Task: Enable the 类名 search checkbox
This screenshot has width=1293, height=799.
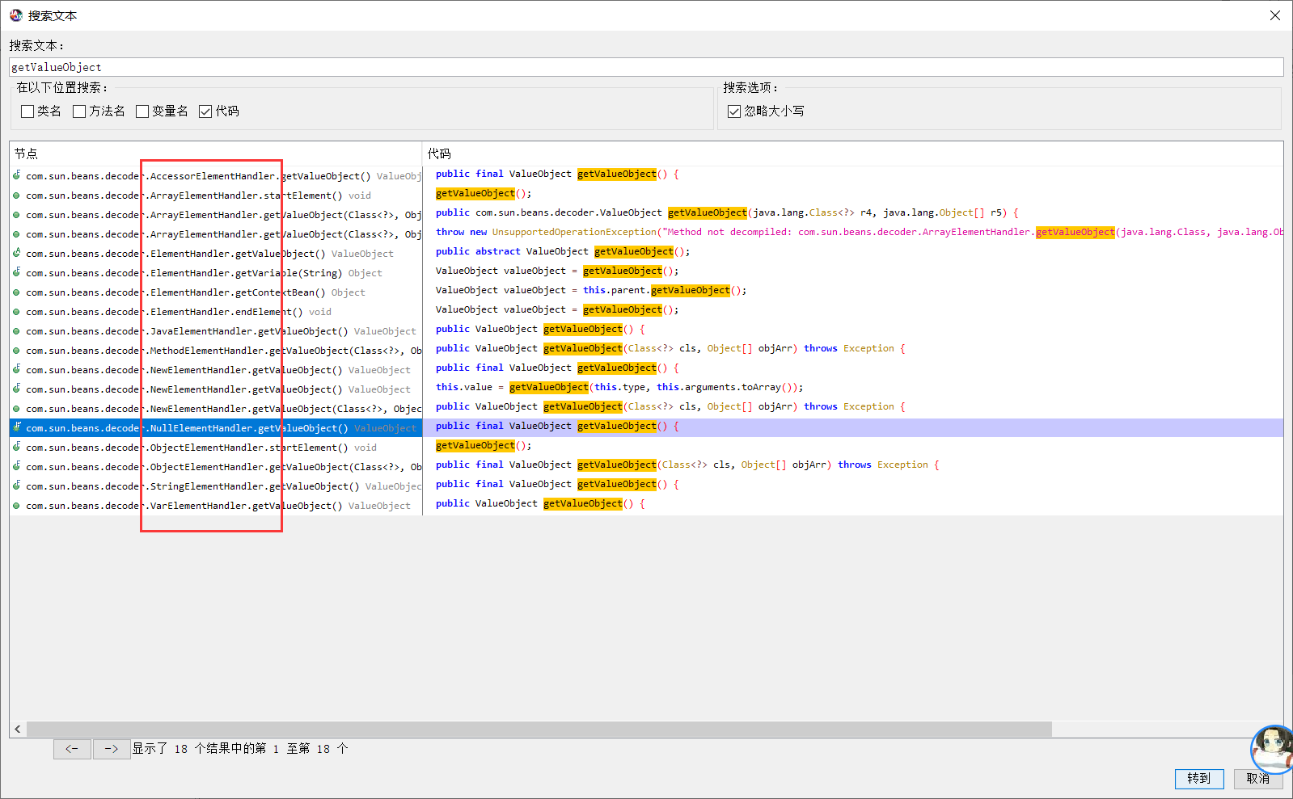Action: tap(27, 111)
